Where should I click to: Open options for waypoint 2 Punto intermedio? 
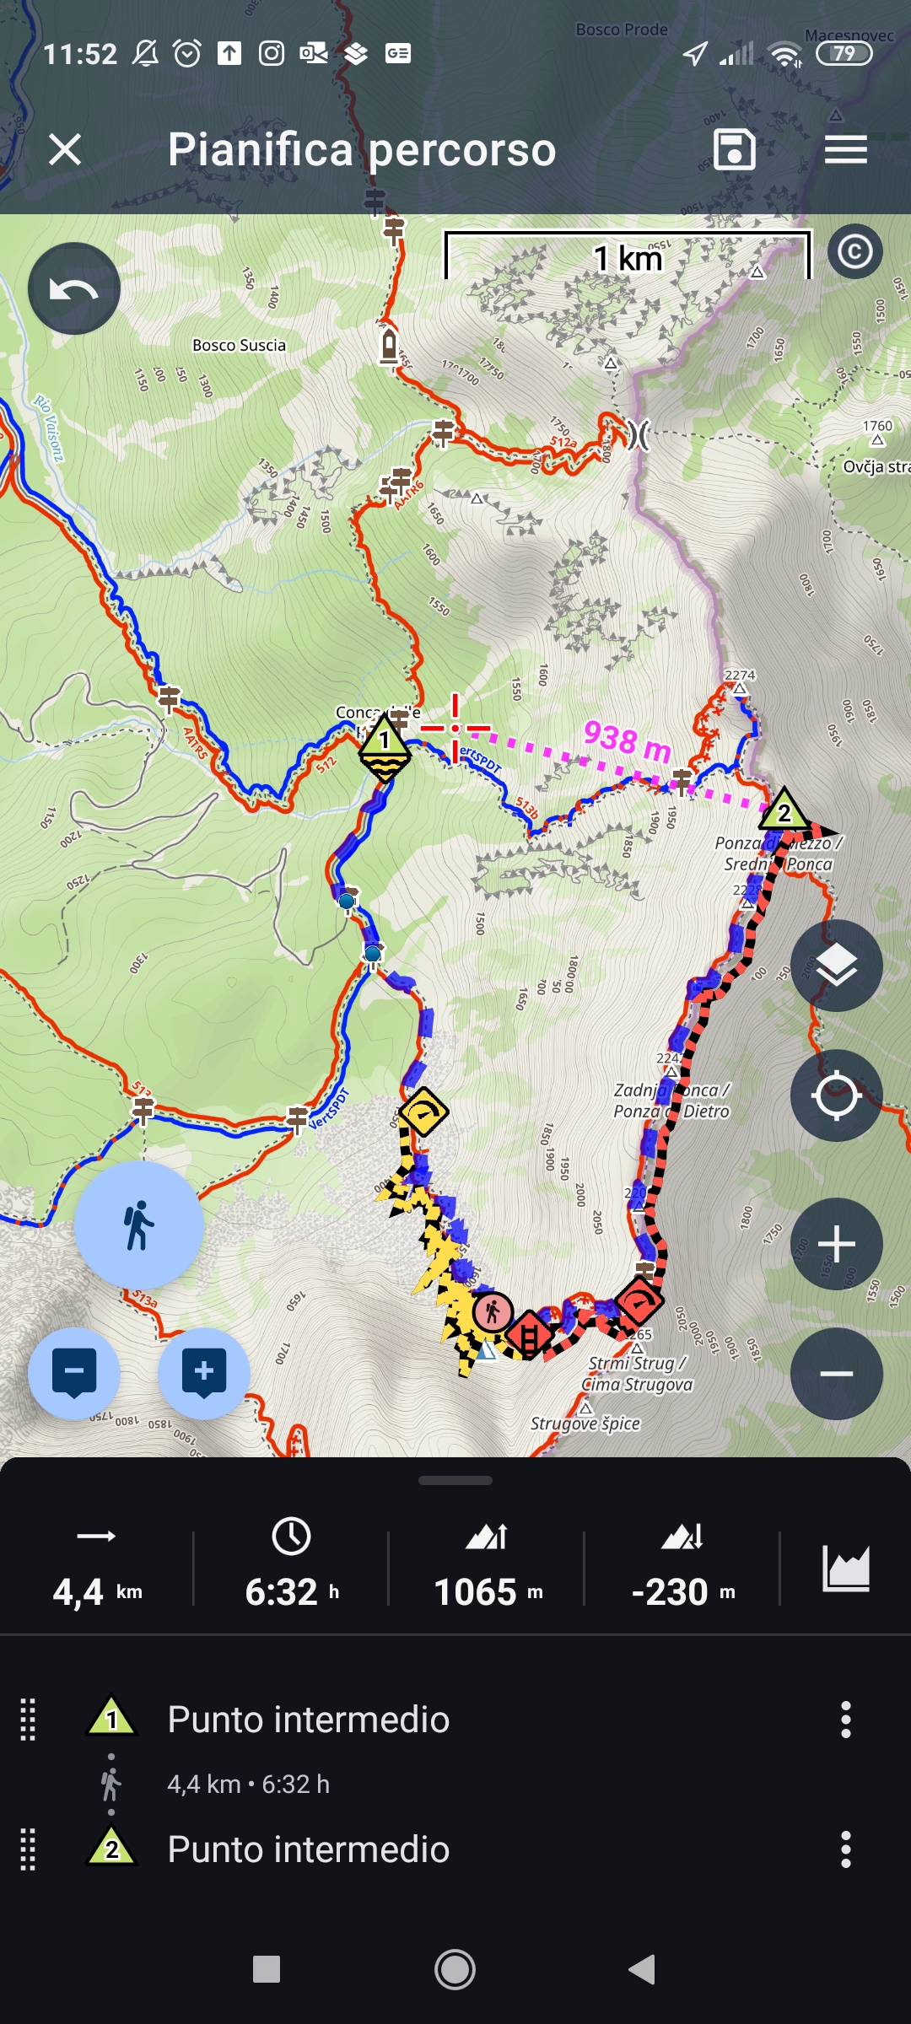(x=845, y=1849)
